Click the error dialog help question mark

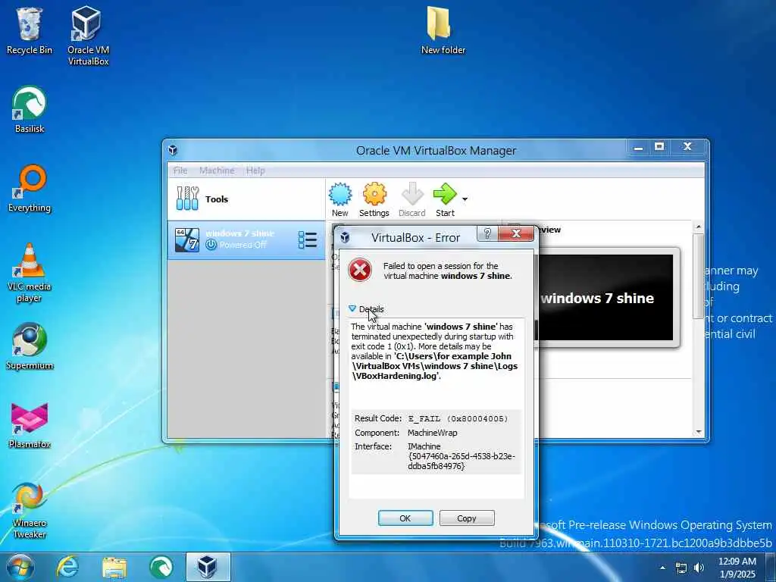(x=487, y=233)
